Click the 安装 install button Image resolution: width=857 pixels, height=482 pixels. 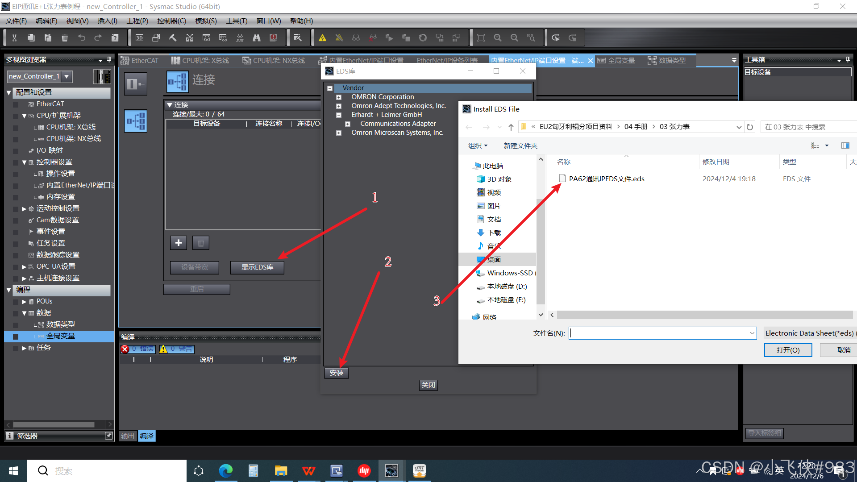tap(337, 373)
